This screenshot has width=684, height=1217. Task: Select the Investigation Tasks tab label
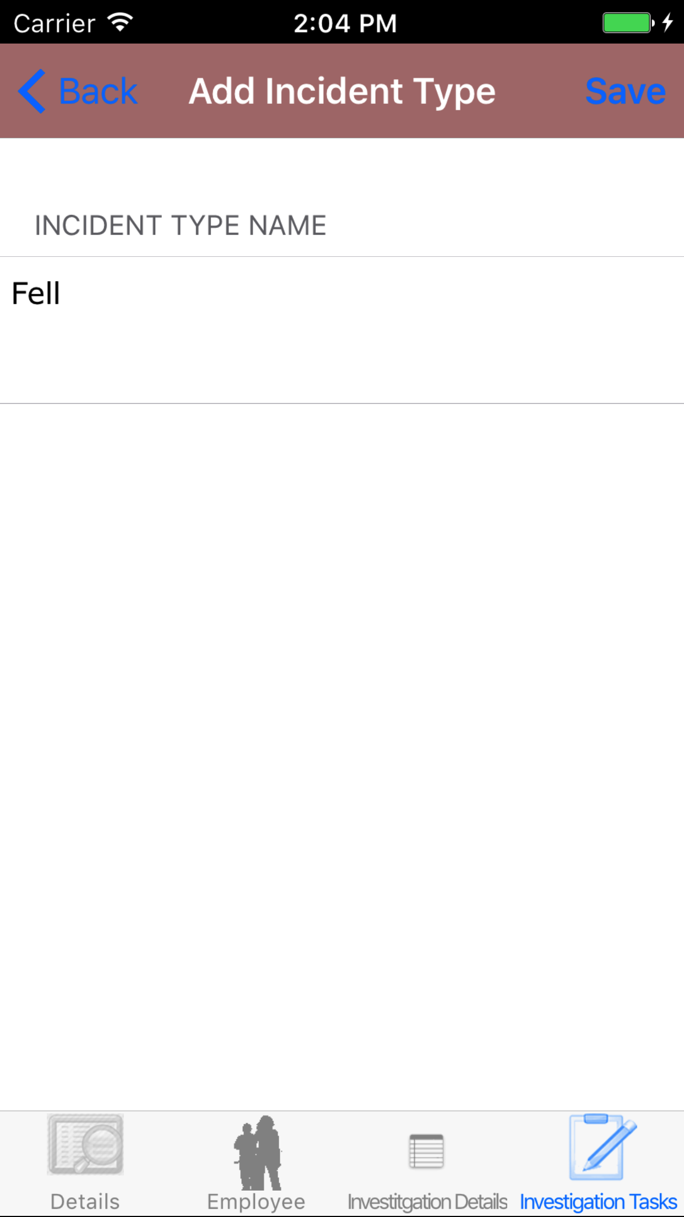pyautogui.click(x=599, y=1202)
